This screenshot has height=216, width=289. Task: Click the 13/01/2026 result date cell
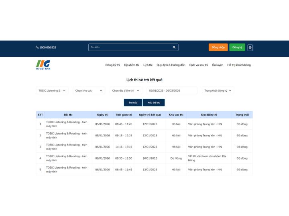[x=150, y=170]
